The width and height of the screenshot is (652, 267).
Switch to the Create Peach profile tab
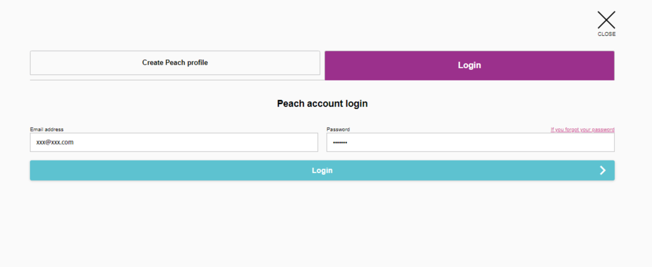pyautogui.click(x=175, y=63)
